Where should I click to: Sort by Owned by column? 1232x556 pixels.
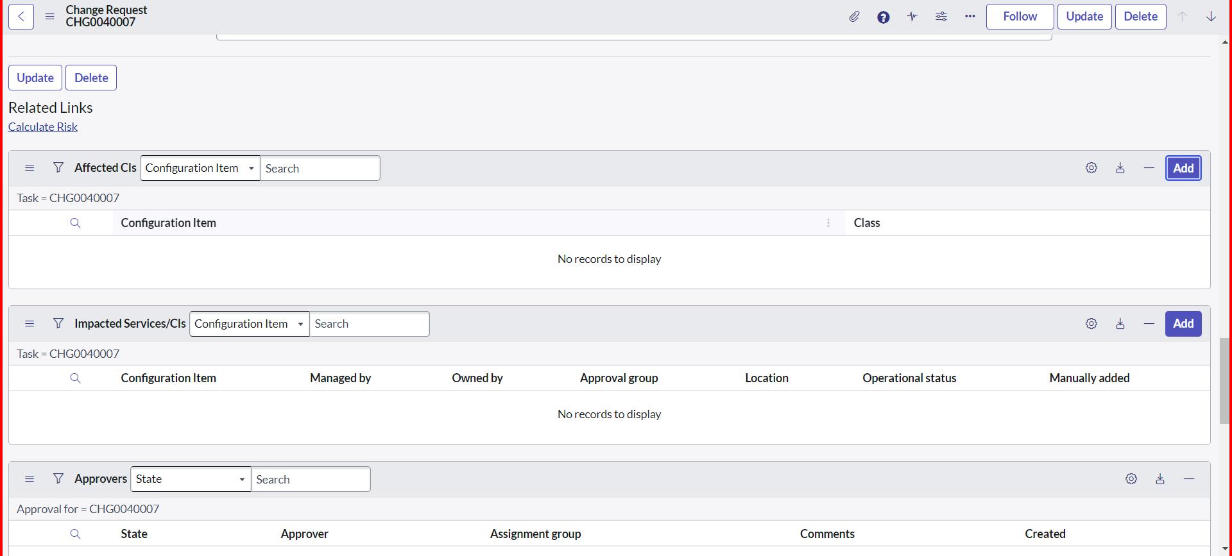477,378
